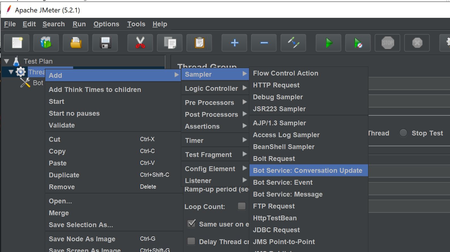450x252 pixels.
Task: Expand the Timer submenu
Action: coord(215,141)
